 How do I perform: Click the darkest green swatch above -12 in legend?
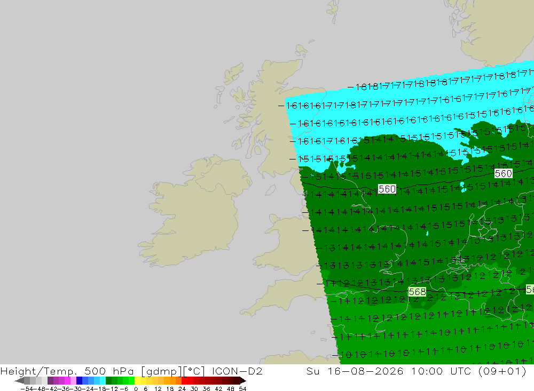(108, 380)
